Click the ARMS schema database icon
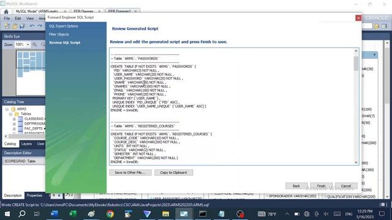Viewport: 392px width, 220px height. 13,109
